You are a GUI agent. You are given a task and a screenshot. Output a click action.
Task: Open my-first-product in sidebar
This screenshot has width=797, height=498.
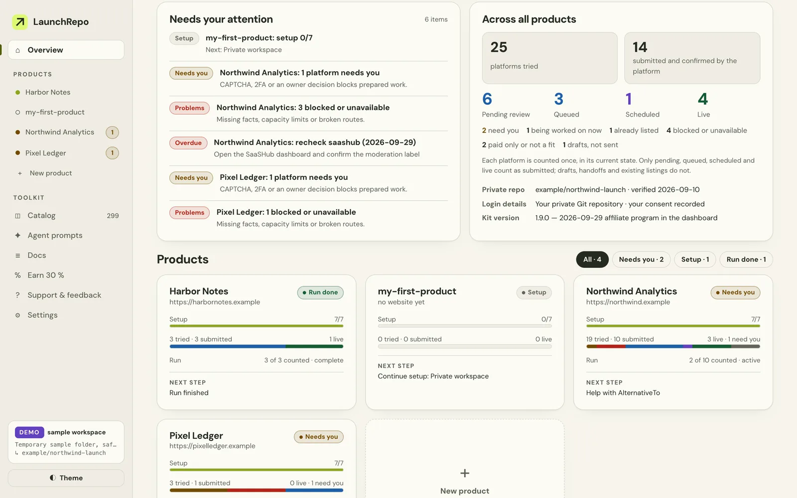tap(66, 113)
